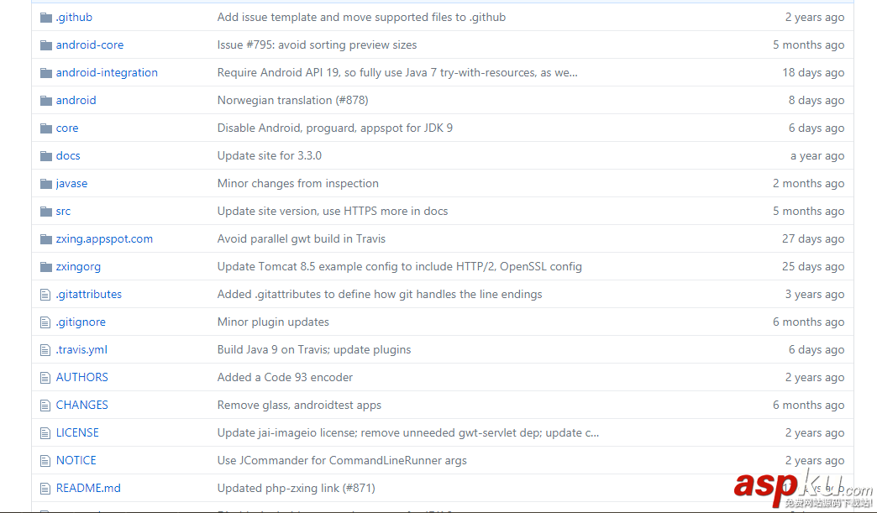
Task: Open the CHANGES file
Action: pyautogui.click(x=81, y=406)
